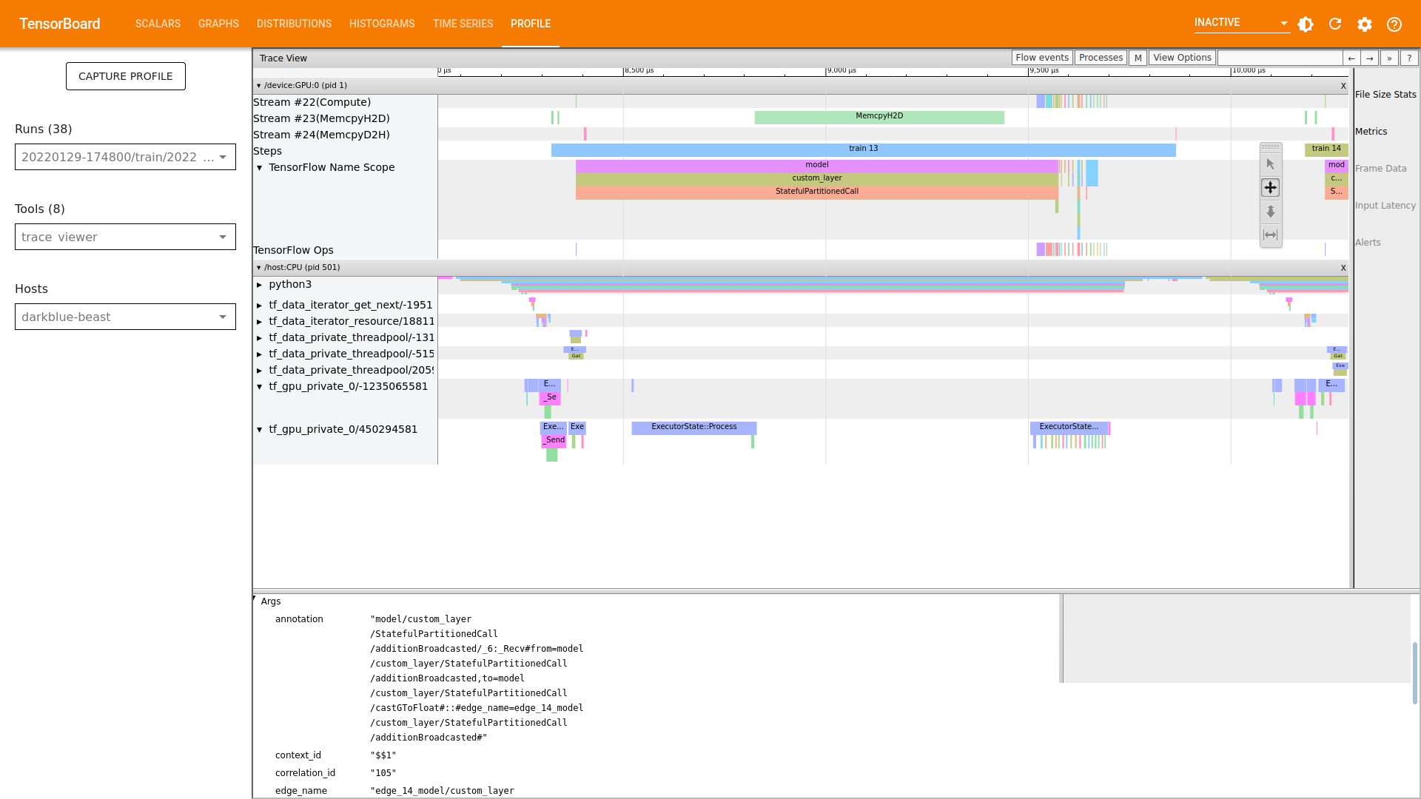Open the SCALARS tab
The height and width of the screenshot is (799, 1421).
click(158, 24)
